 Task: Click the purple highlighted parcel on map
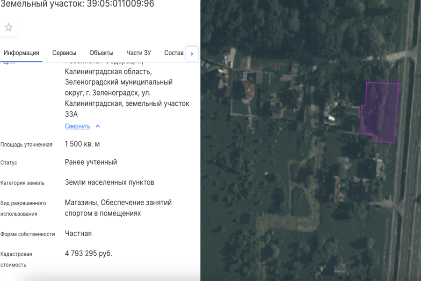click(381, 112)
